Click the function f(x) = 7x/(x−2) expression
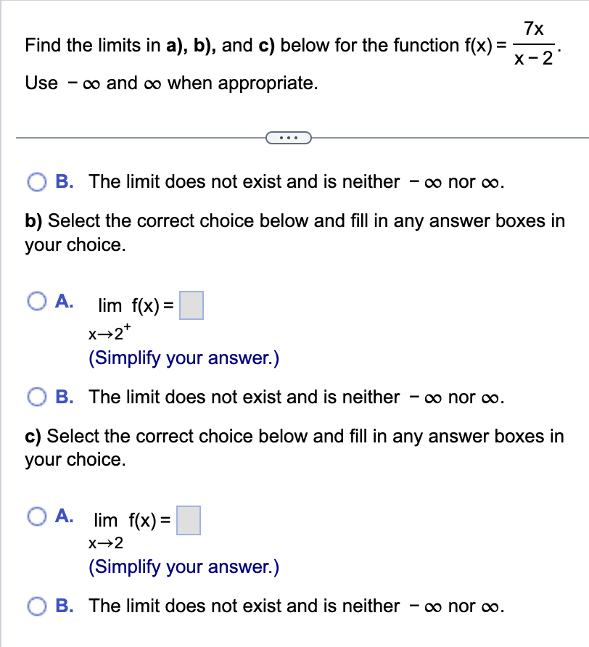This screenshot has width=589, height=647. tap(535, 45)
